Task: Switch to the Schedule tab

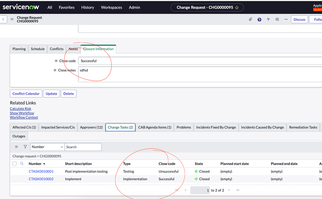Action: (x=37, y=49)
